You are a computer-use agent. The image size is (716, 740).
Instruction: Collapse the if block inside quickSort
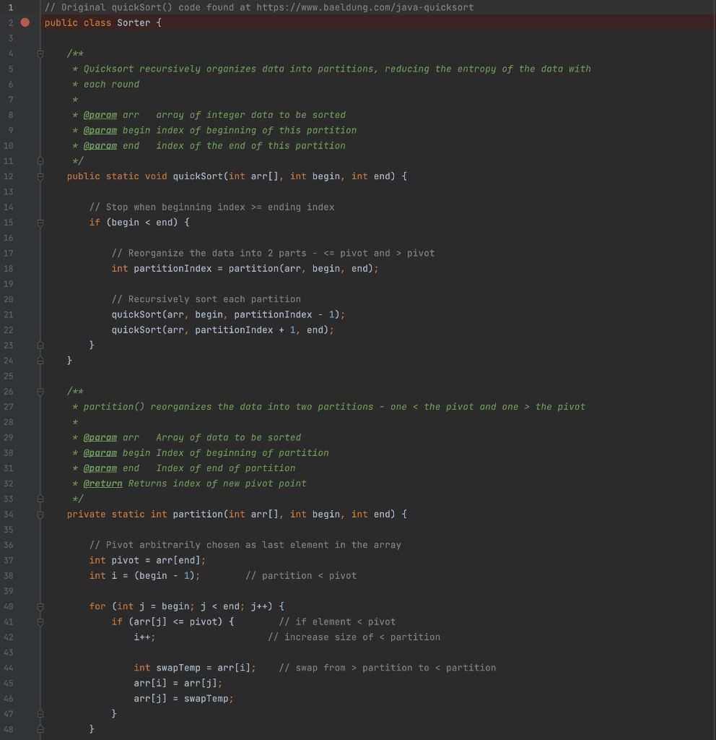point(40,222)
